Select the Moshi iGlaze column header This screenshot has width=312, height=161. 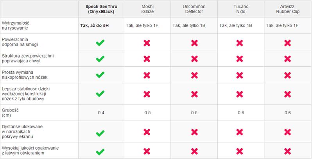pos(148,9)
